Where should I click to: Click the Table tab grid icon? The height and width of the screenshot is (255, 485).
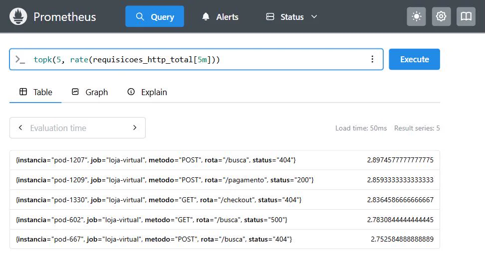(x=23, y=92)
